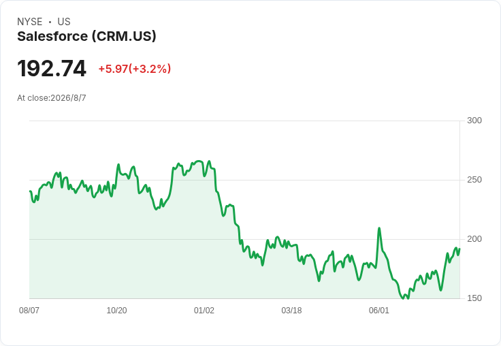Click the early June price spike peak
Image resolution: width=501 pixels, height=346 pixels.
tap(379, 228)
